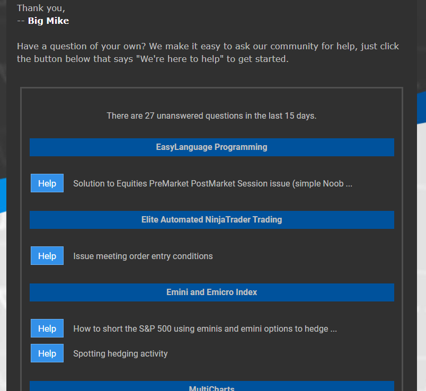
Task: Open the MultiCharts section header
Action: (x=211, y=386)
